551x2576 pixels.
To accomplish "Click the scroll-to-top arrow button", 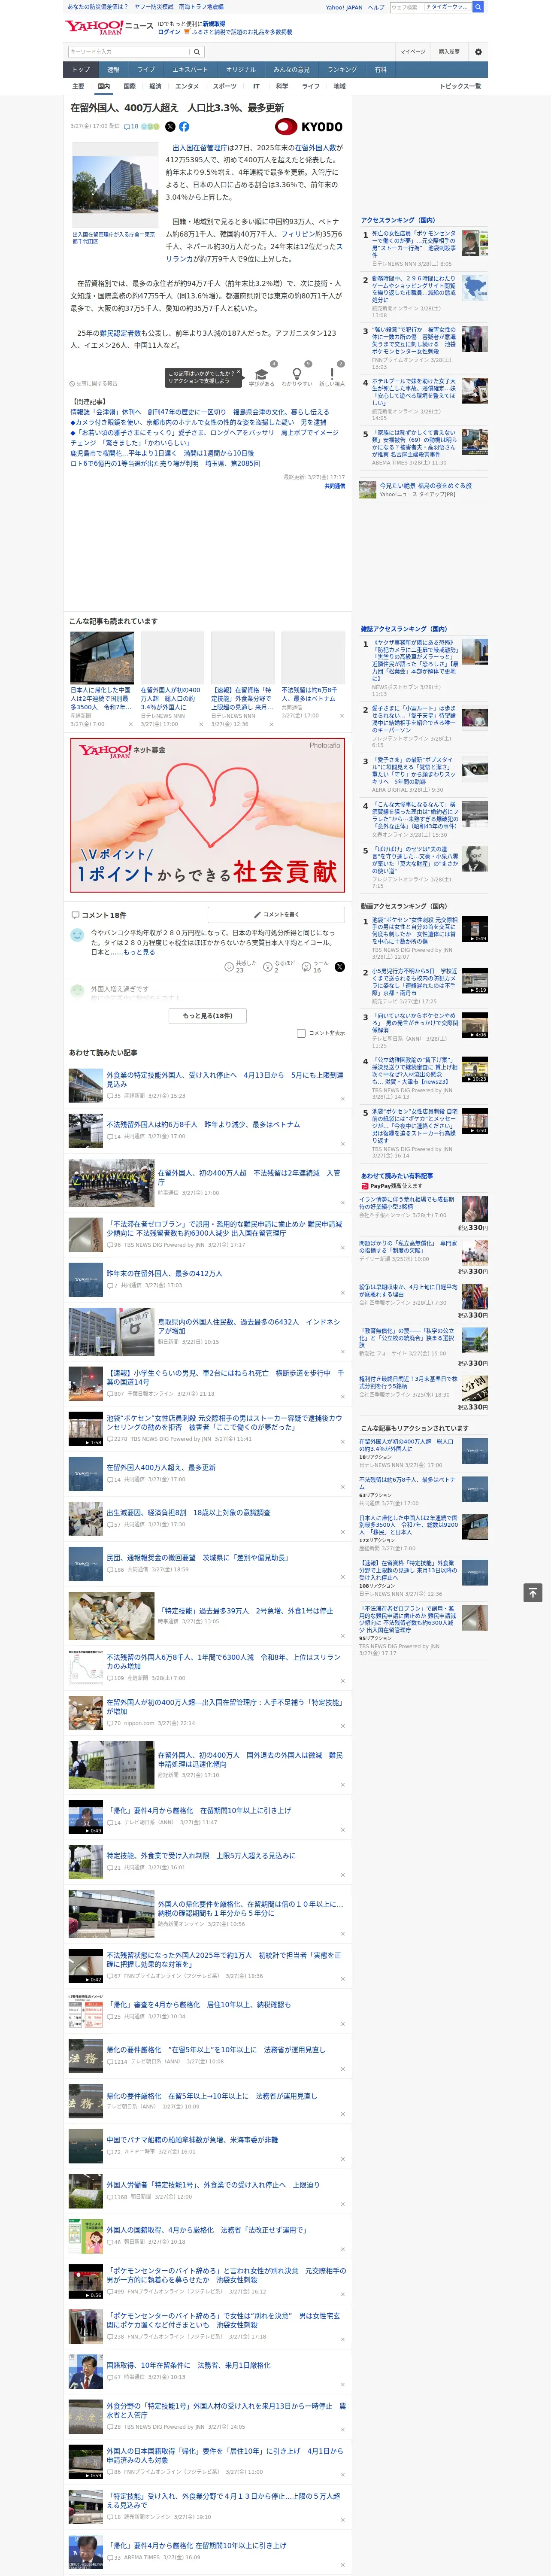I will click(x=533, y=1592).
